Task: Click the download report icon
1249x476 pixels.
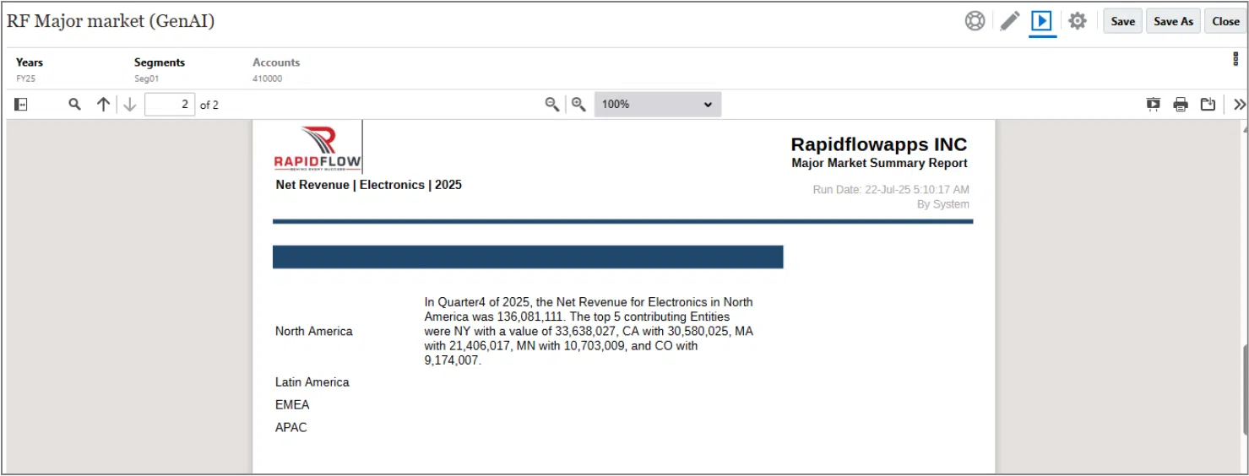Action: click(1208, 105)
